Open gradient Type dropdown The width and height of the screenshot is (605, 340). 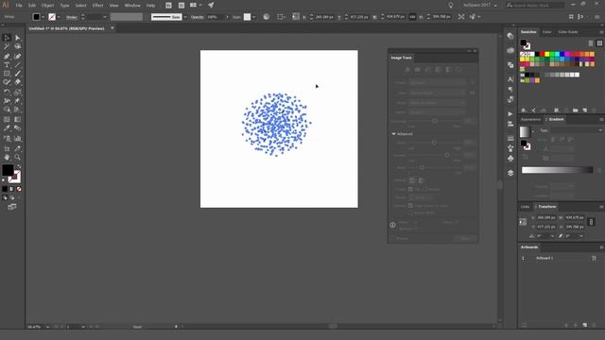(577, 130)
